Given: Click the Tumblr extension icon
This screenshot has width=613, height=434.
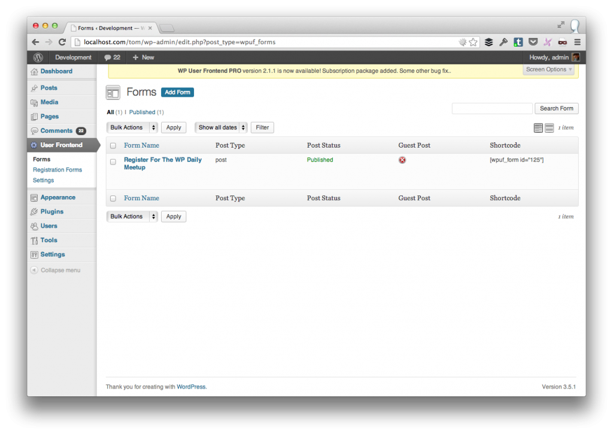Looking at the screenshot, I should [x=518, y=42].
